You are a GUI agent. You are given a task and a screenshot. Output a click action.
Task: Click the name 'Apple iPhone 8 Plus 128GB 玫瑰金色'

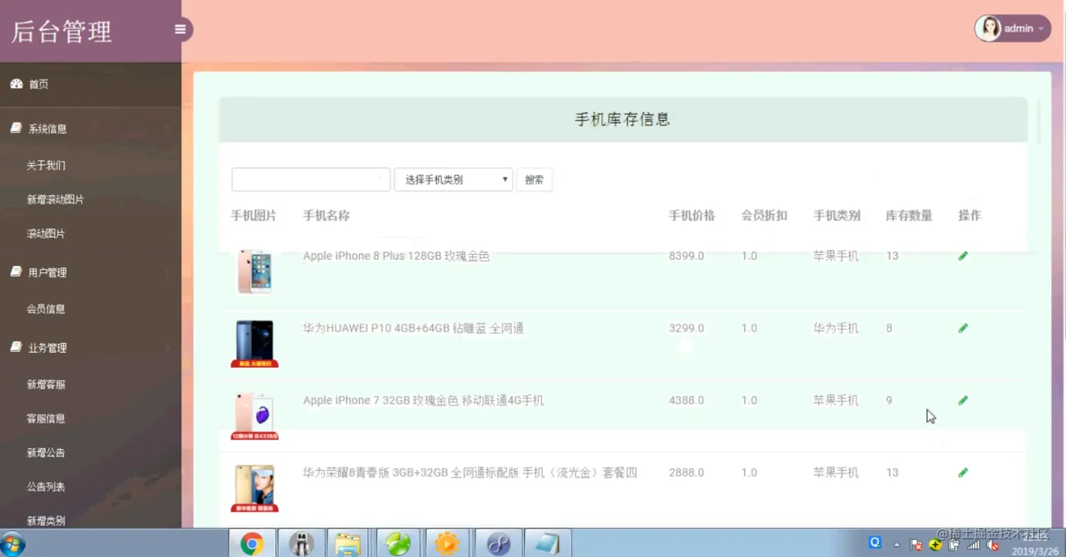click(396, 256)
